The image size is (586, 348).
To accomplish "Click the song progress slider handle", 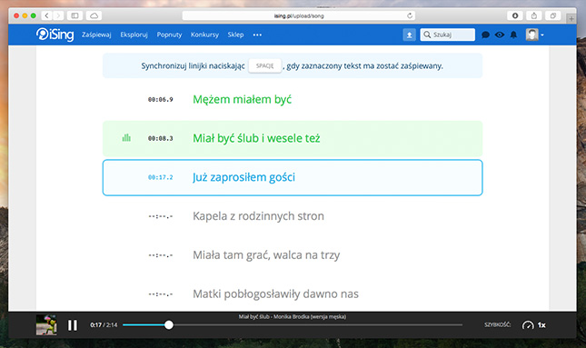I will 169,324.
